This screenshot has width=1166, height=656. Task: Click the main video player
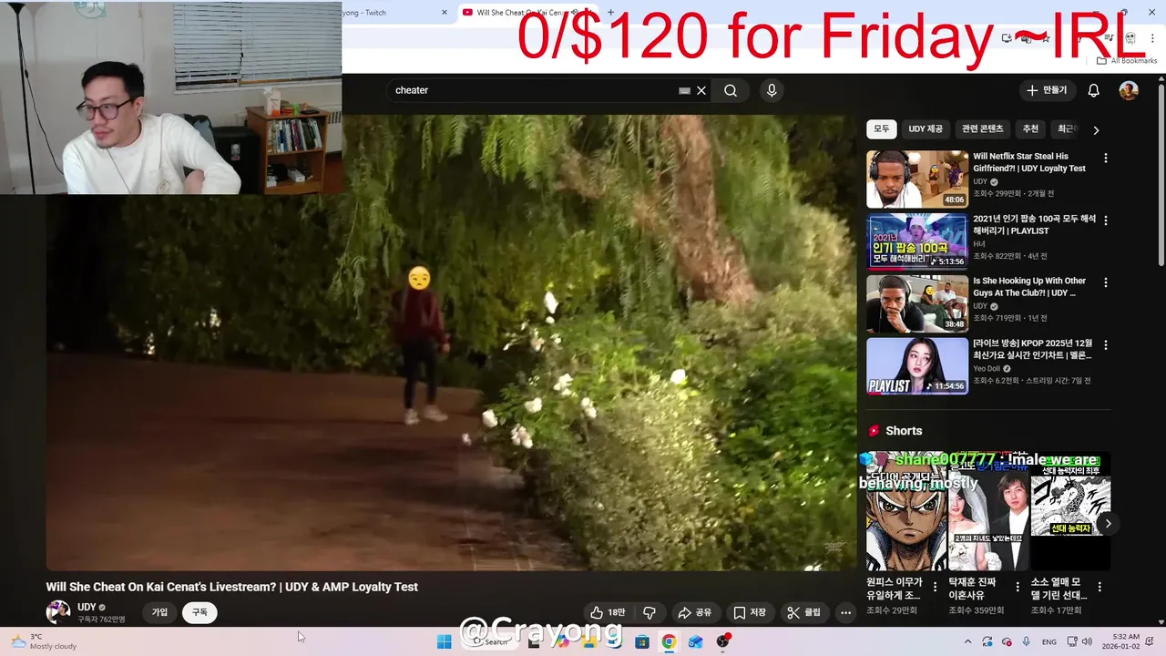(451, 343)
